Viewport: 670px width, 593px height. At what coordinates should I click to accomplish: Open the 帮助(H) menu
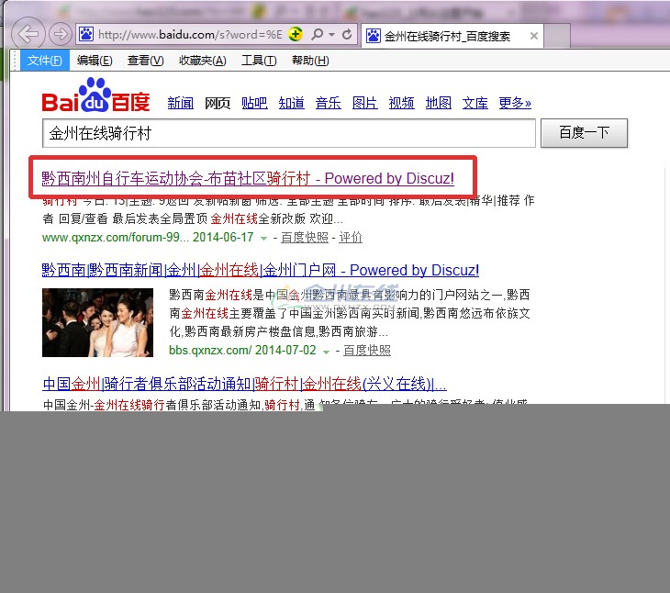[x=310, y=61]
